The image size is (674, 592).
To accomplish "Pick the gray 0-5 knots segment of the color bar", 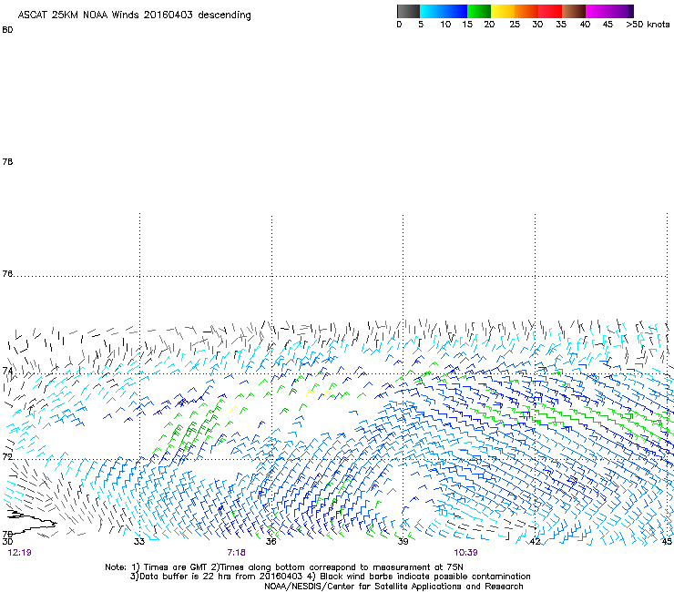I will (408, 11).
